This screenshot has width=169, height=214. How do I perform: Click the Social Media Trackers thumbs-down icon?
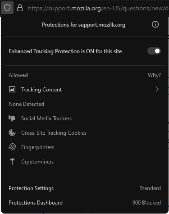[12, 118]
